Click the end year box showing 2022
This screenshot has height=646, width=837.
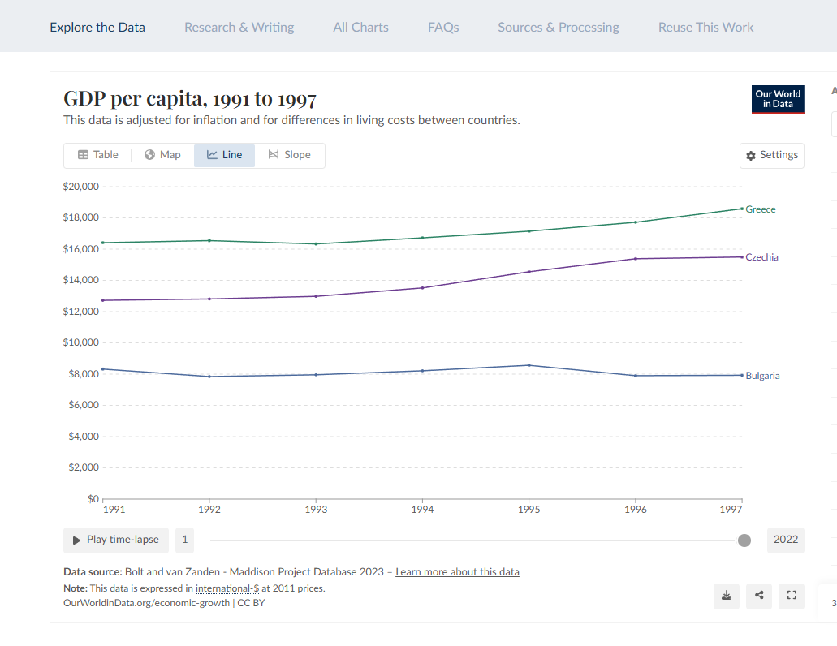[x=786, y=540]
